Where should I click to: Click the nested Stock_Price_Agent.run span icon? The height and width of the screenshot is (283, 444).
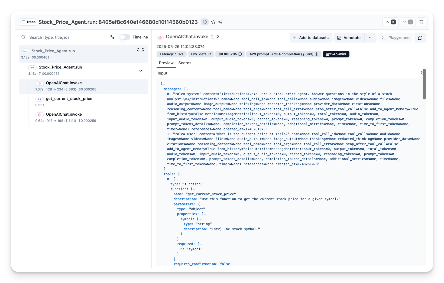coord(33,67)
